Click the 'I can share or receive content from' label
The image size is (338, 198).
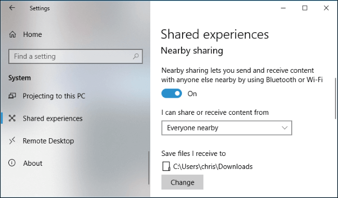215,112
